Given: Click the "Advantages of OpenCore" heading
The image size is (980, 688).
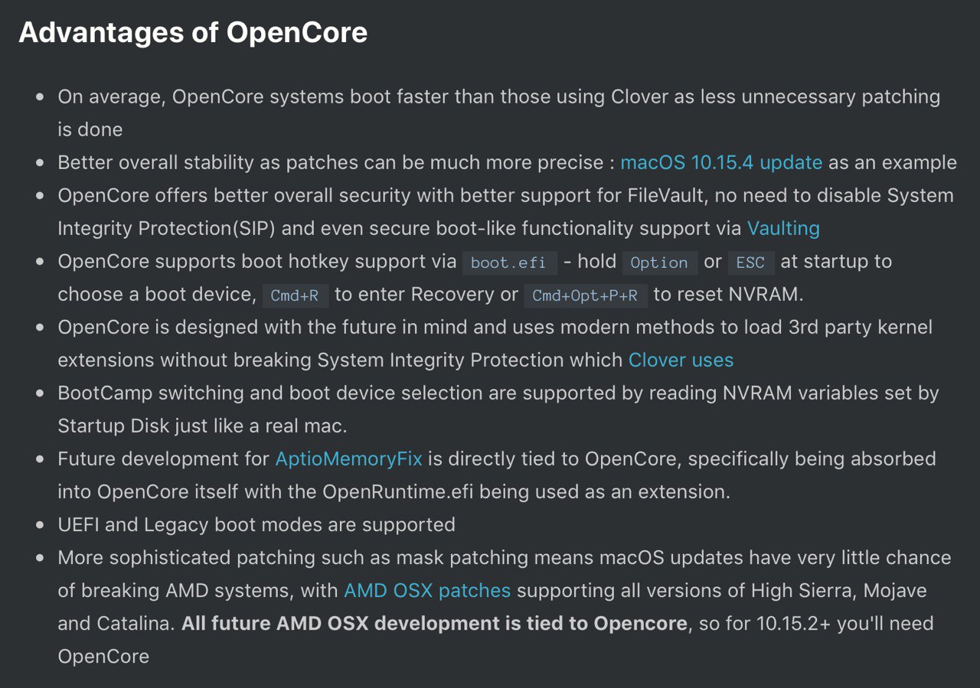Looking at the screenshot, I should point(193,33).
